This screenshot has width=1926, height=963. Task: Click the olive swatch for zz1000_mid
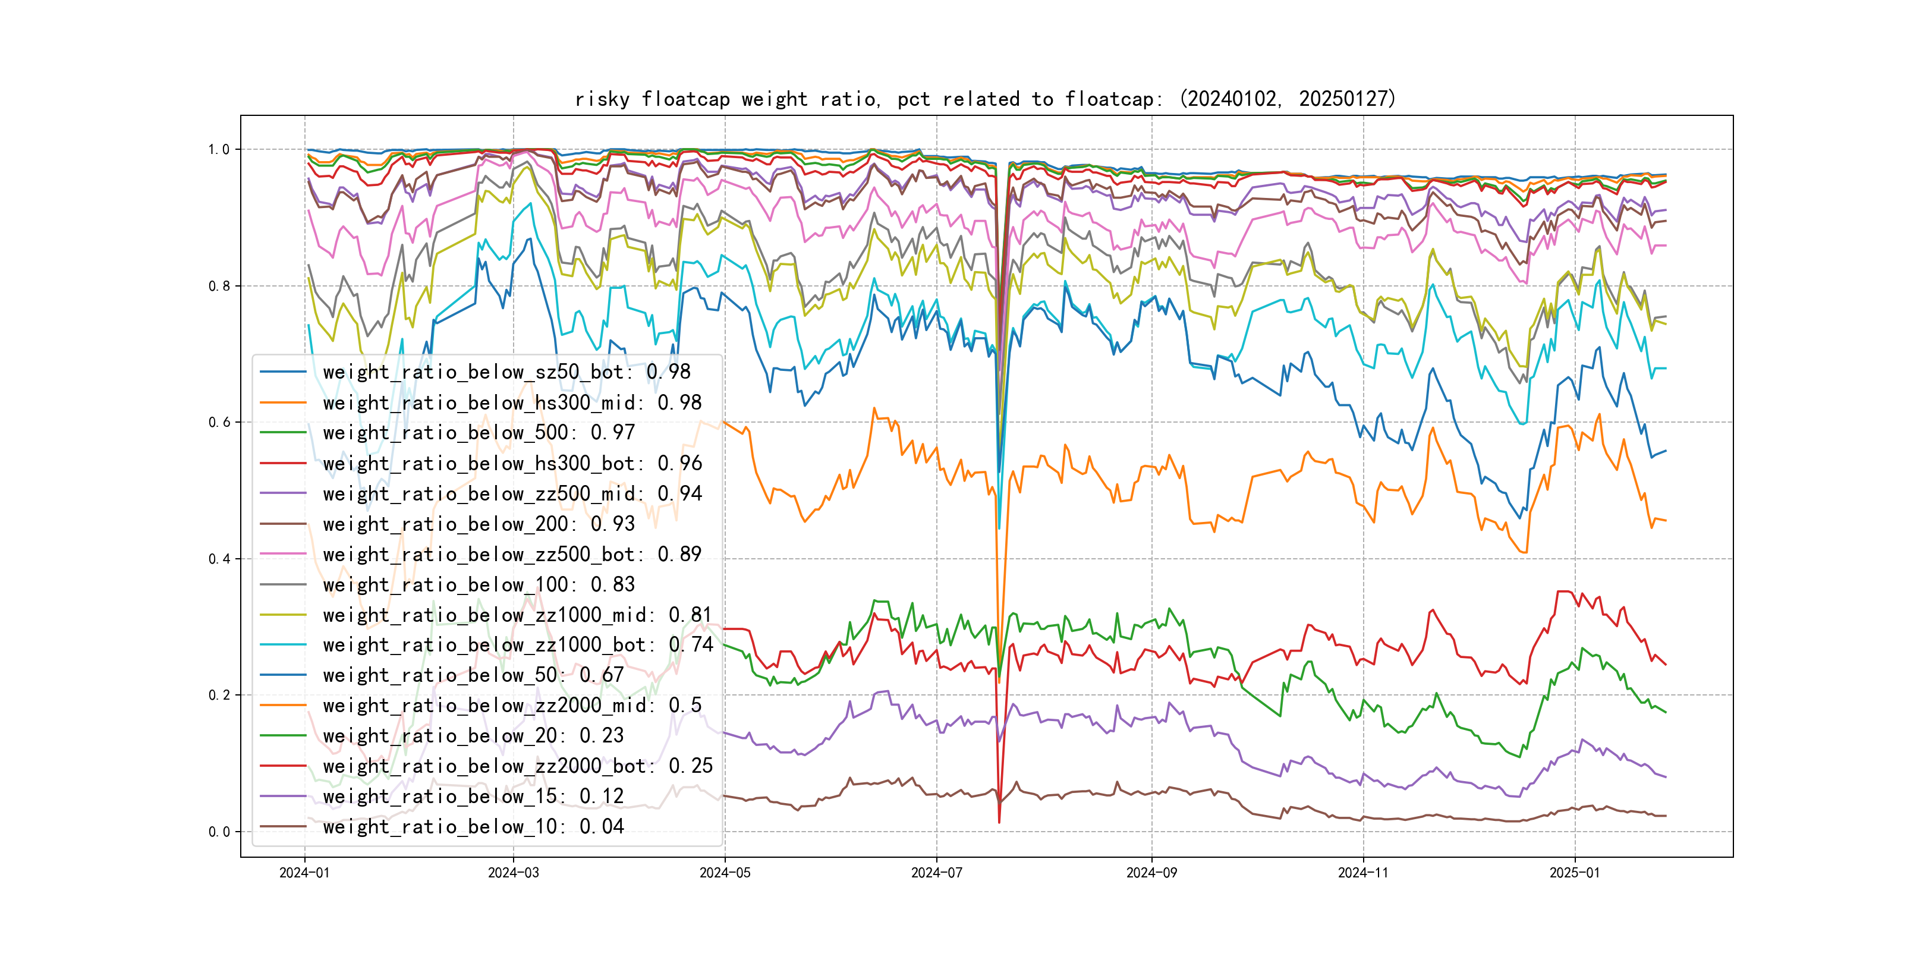pyautogui.click(x=282, y=615)
